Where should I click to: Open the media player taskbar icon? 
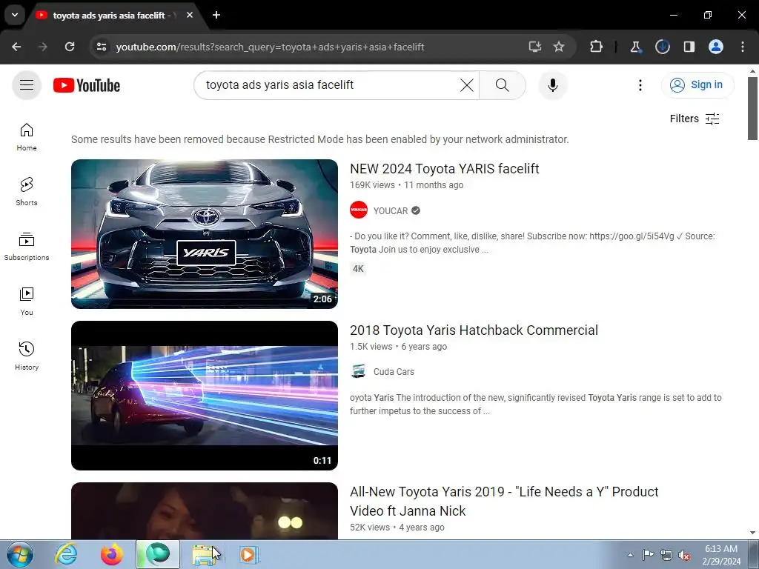click(x=249, y=555)
